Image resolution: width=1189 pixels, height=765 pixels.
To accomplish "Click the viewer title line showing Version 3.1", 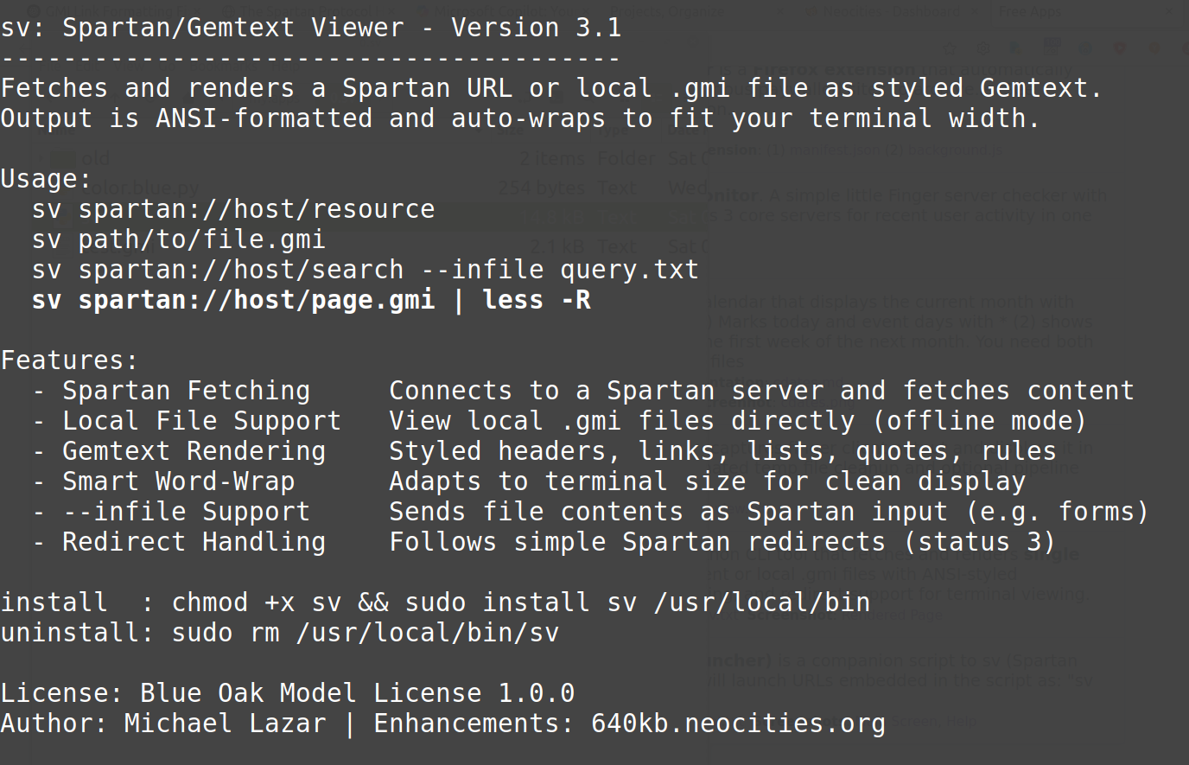I will [311, 28].
